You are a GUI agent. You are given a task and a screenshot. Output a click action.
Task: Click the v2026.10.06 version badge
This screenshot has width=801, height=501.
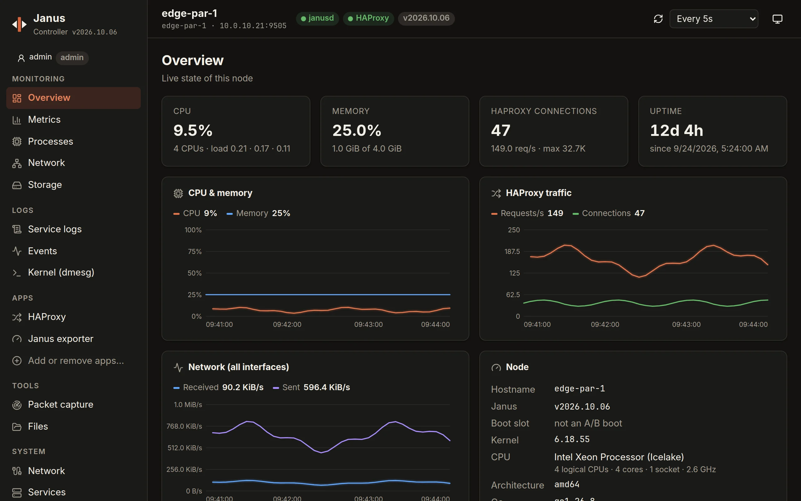(426, 18)
